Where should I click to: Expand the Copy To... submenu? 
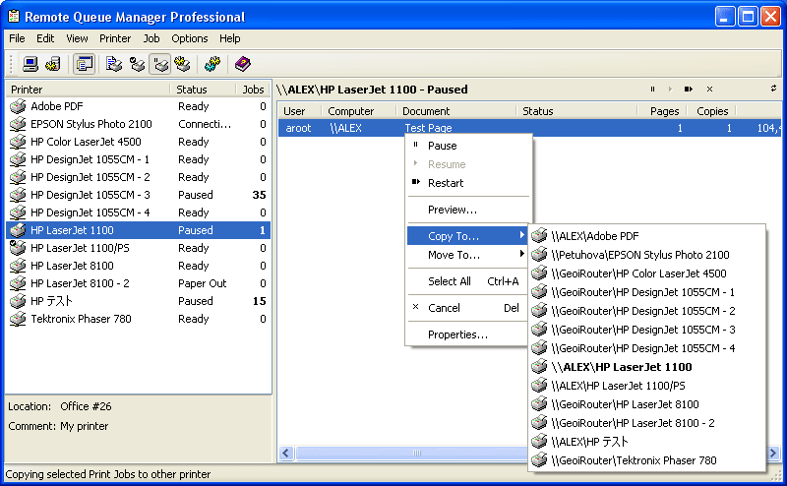coord(467,236)
